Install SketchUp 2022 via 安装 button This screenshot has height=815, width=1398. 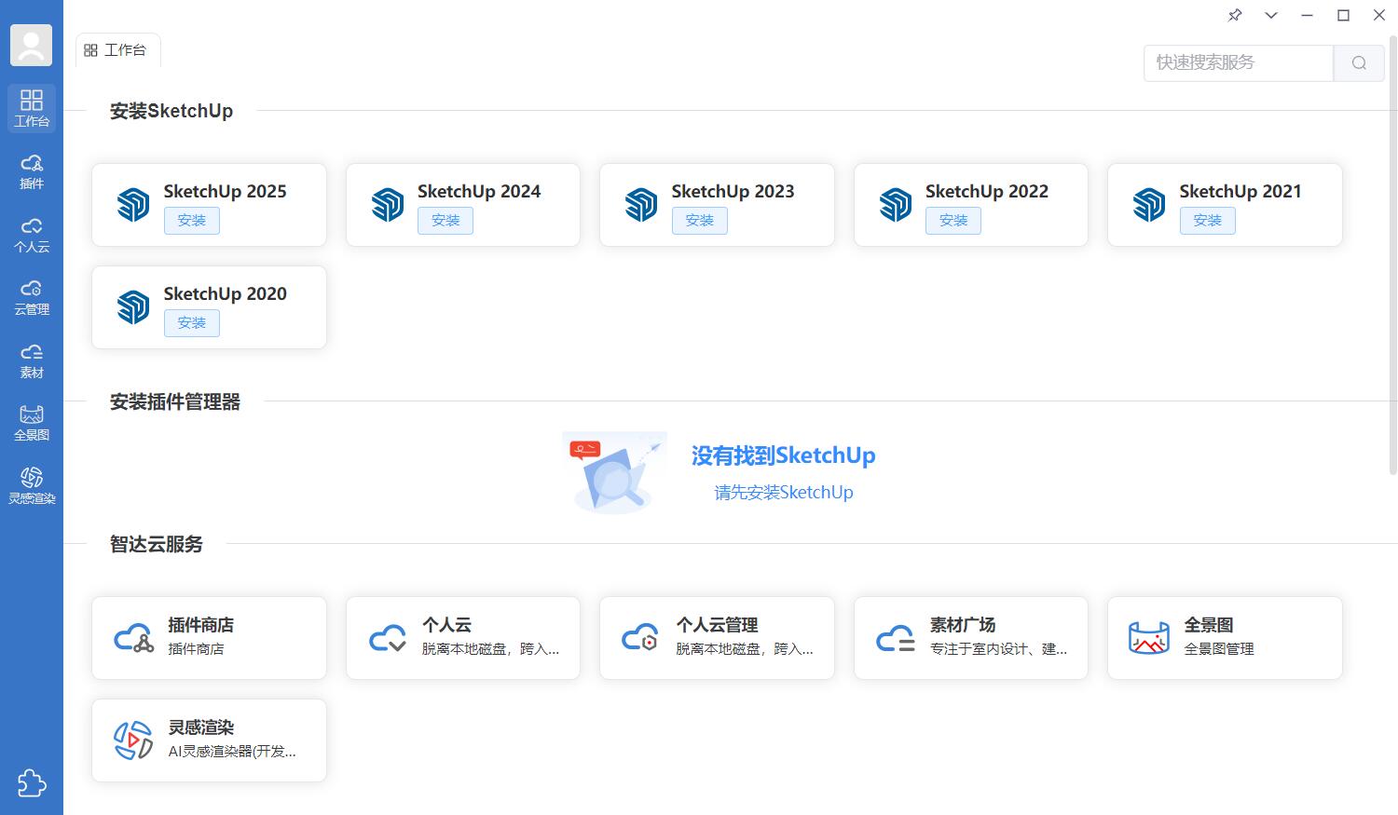coord(953,221)
